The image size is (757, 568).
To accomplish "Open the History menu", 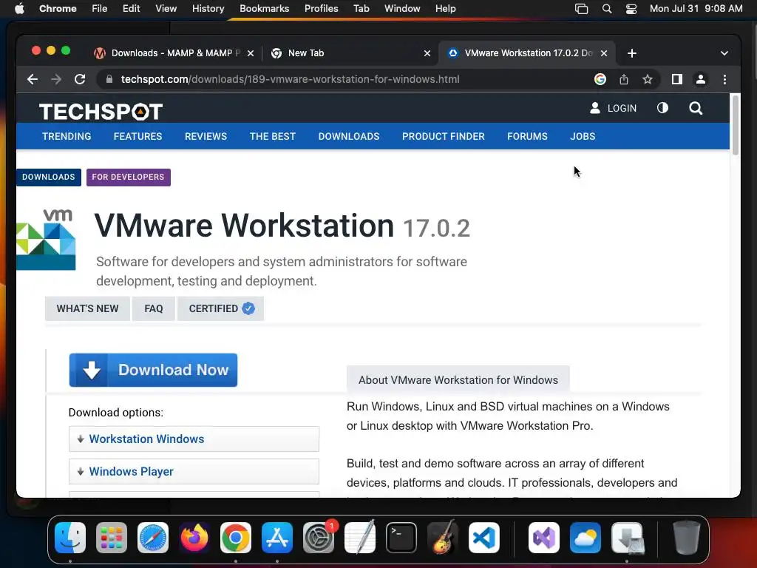I will coord(208,9).
